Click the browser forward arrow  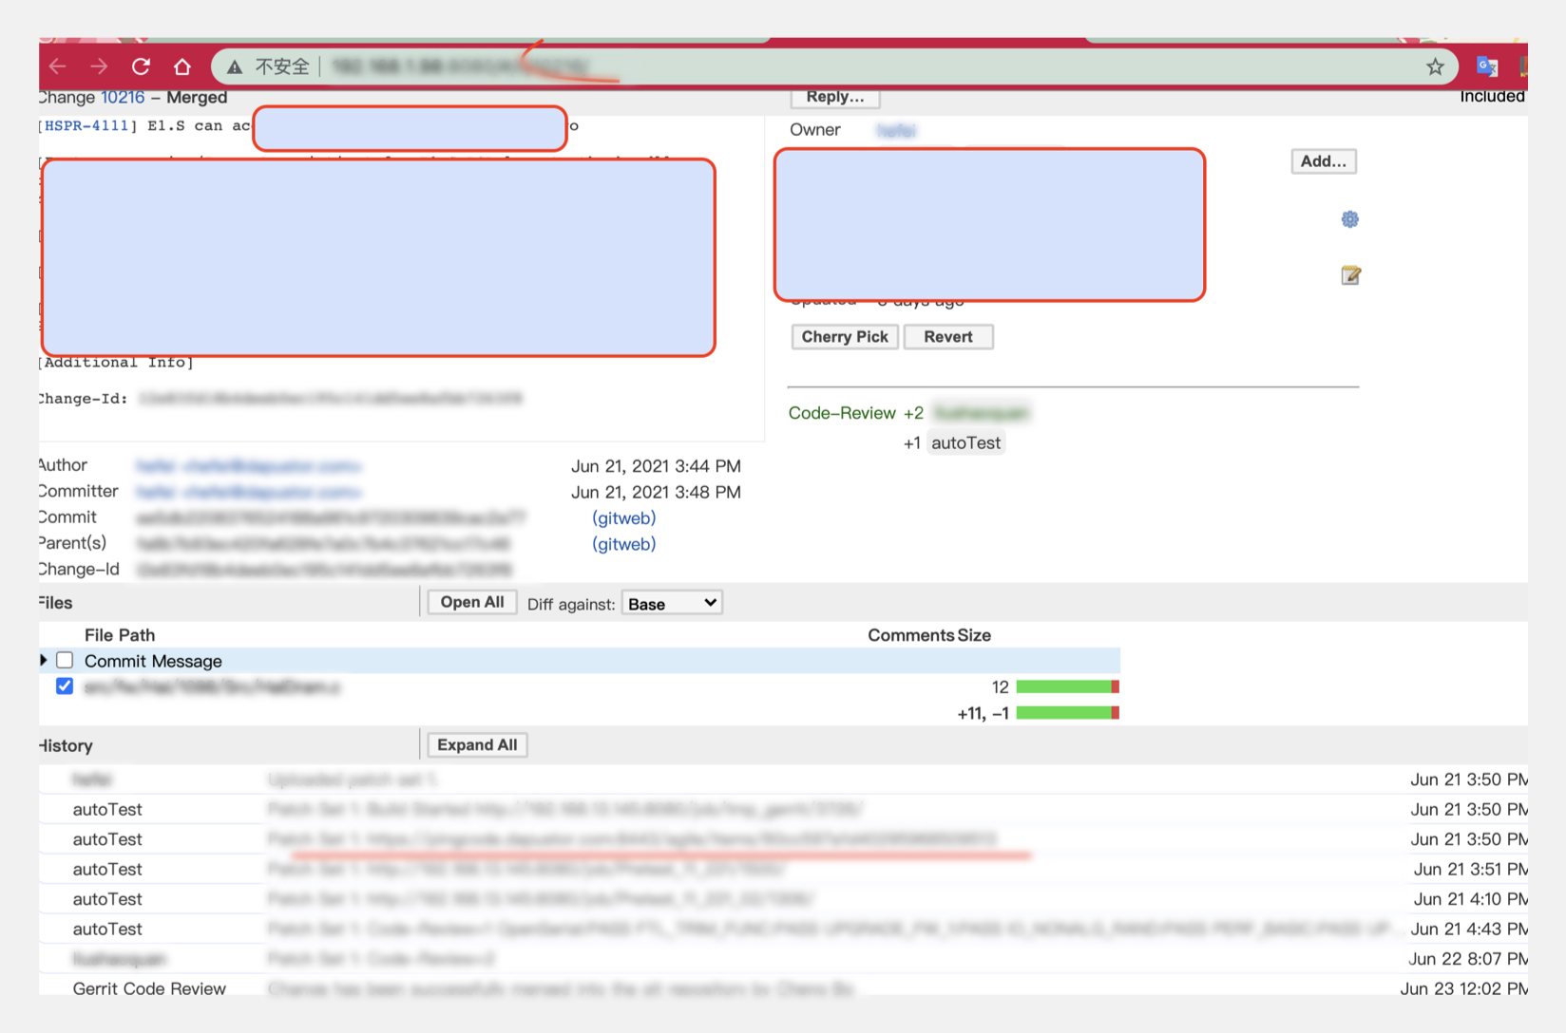click(x=99, y=66)
